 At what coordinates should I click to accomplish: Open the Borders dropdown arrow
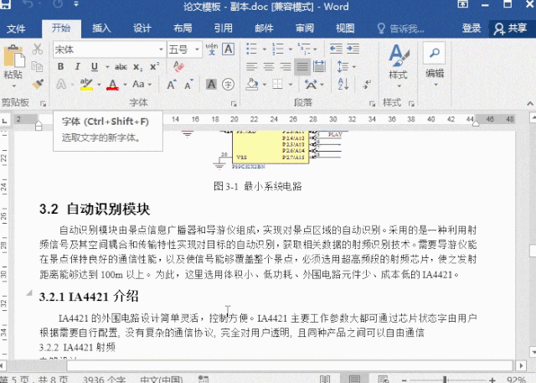point(291,85)
